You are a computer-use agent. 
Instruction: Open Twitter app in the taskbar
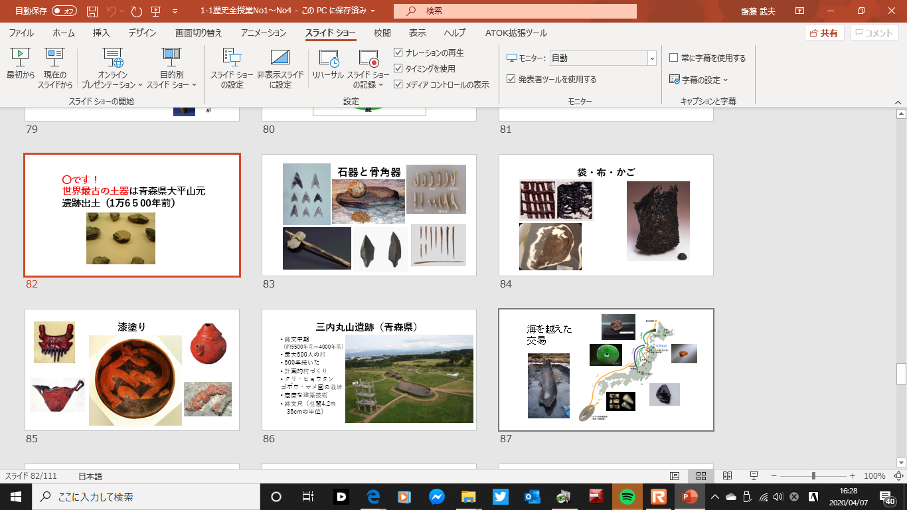point(501,496)
